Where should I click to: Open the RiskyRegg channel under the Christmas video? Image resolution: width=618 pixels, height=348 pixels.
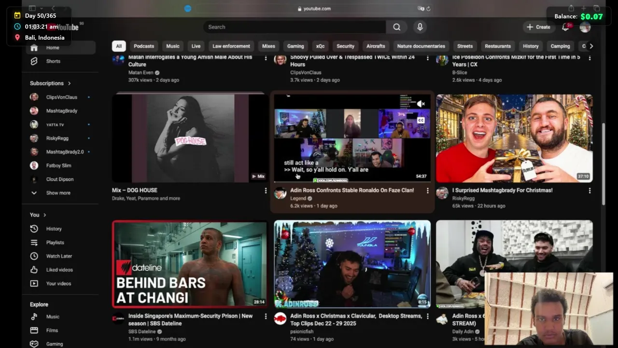click(x=463, y=198)
